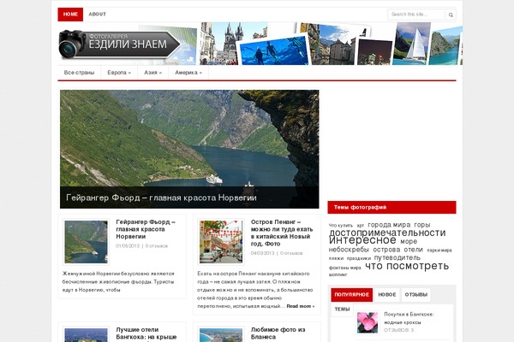The height and width of the screenshot is (342, 514).
Task: Select tag 'море'
Action: pyautogui.click(x=409, y=241)
